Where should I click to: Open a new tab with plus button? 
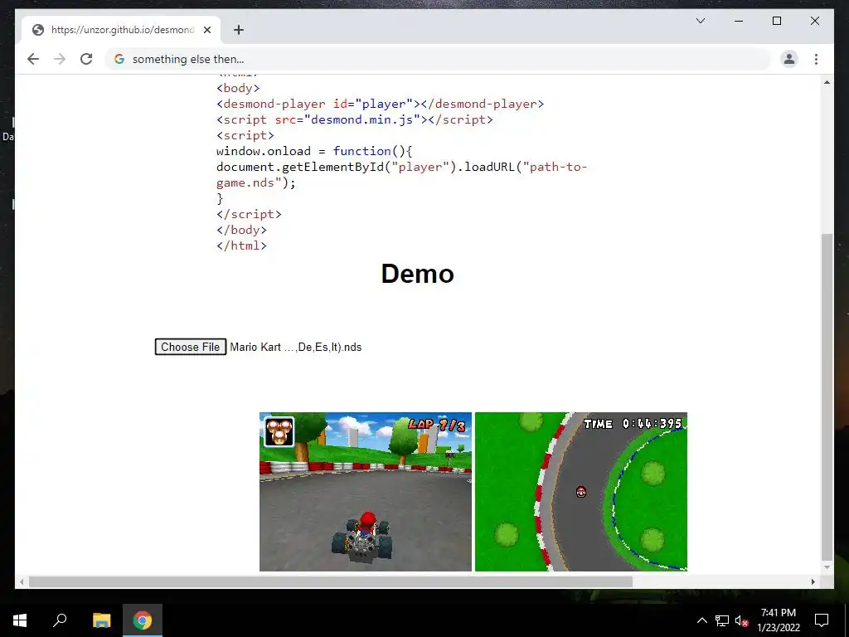238,30
